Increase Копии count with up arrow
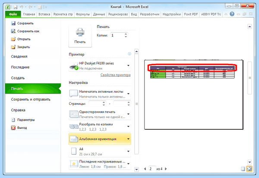 (126, 34)
